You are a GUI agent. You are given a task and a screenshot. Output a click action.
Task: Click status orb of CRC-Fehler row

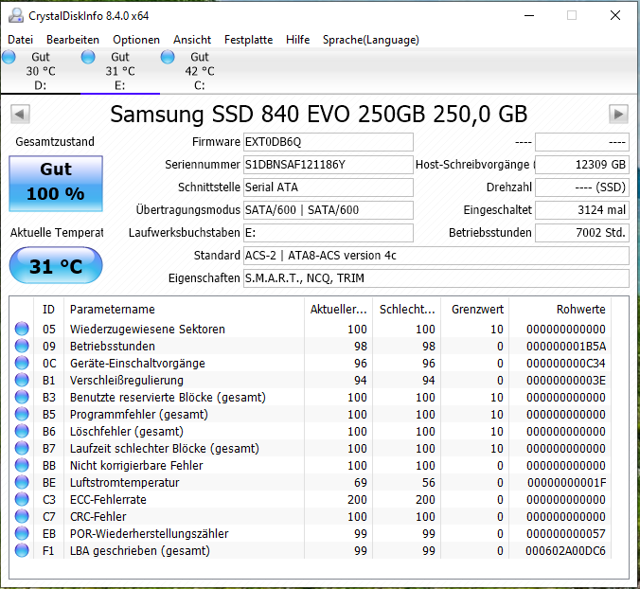point(22,516)
